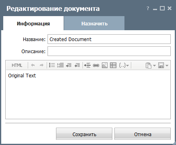The height and width of the screenshot is (145, 176).
Task: Minimize the document editing dialog
Action: click(155, 9)
